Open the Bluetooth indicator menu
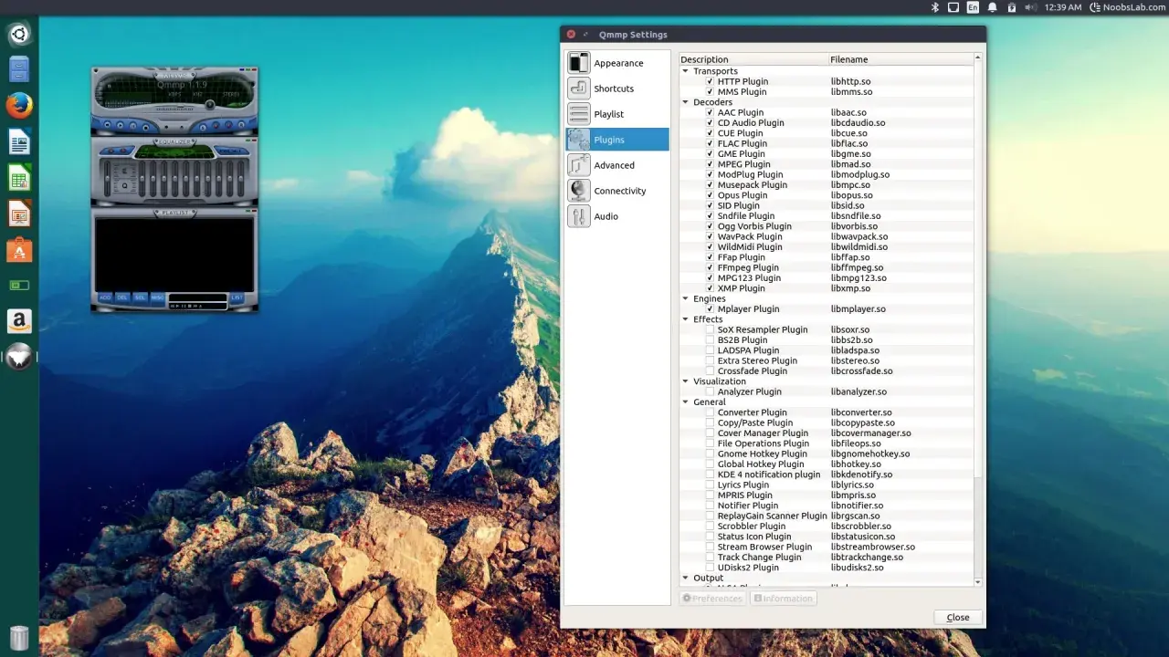This screenshot has width=1169, height=657. click(x=934, y=7)
